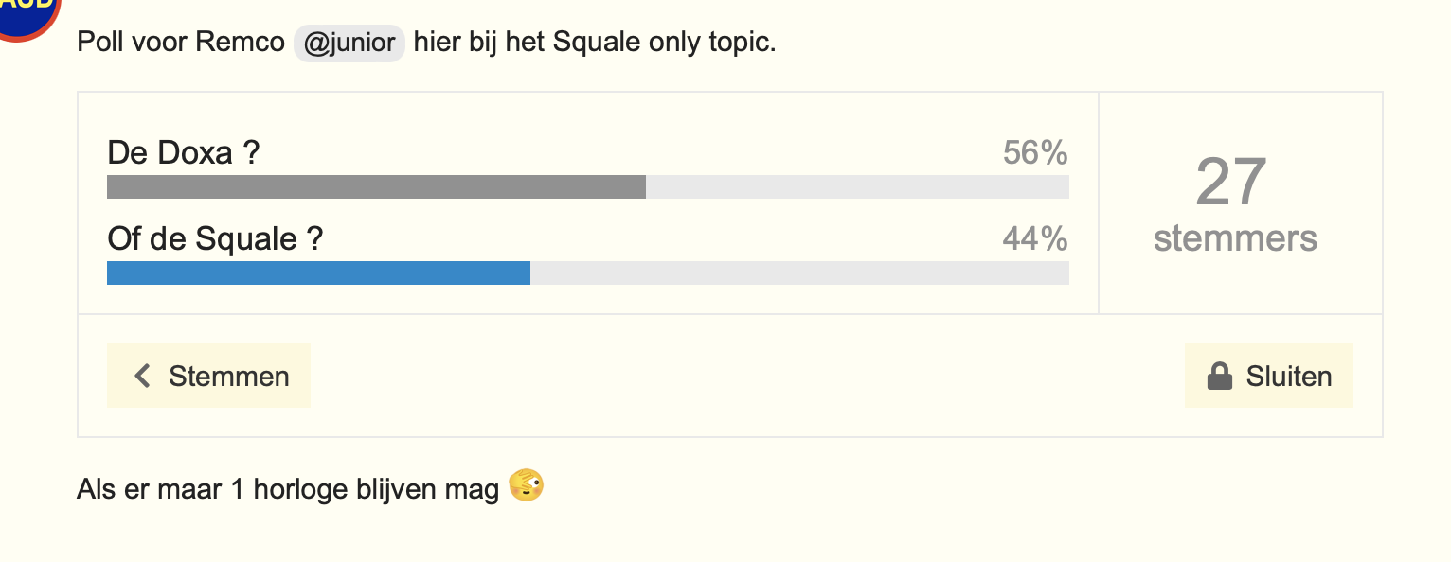This screenshot has width=1451, height=562.
Task: Click the 56% result figure
Action: (1035, 152)
